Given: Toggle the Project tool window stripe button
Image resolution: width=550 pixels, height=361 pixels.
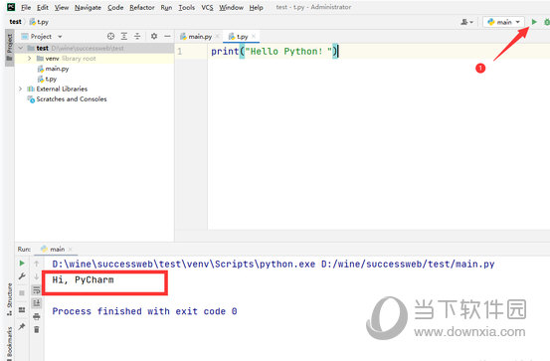Looking at the screenshot, I should [10, 48].
